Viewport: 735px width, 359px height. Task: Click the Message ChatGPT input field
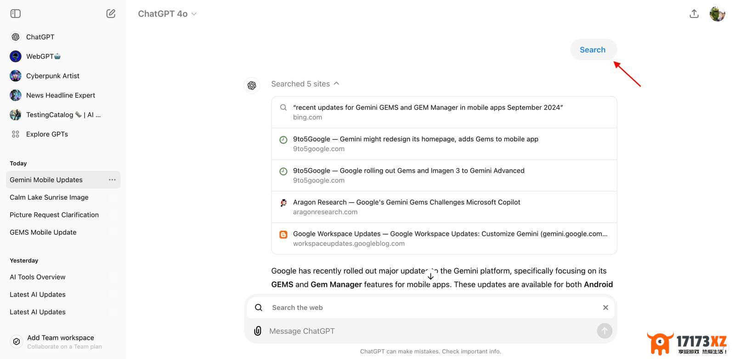tap(430, 331)
